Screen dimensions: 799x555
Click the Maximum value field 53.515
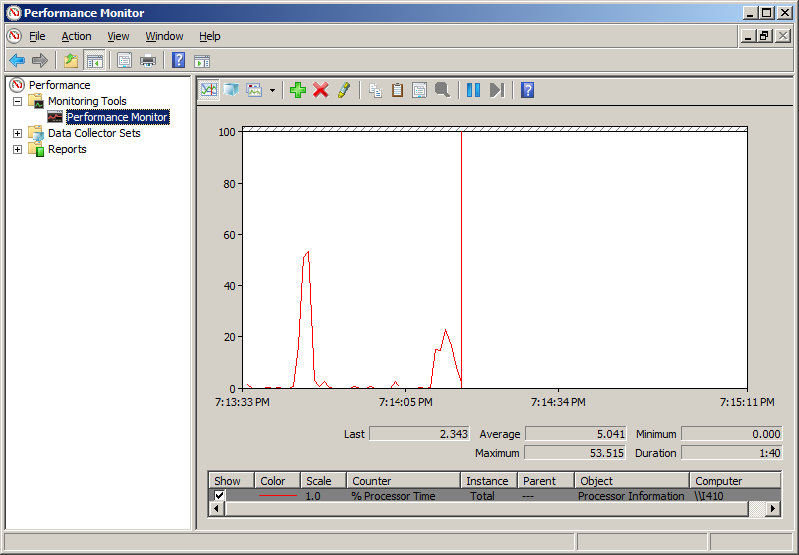[575, 452]
